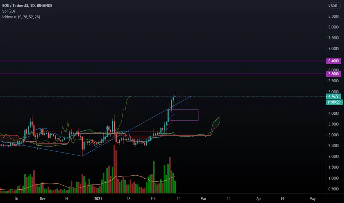Click the 3.0000 price axis label

(x=333, y=135)
